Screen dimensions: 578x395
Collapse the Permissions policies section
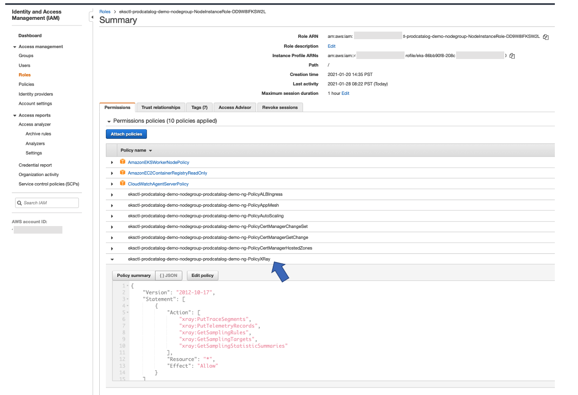[x=109, y=121]
